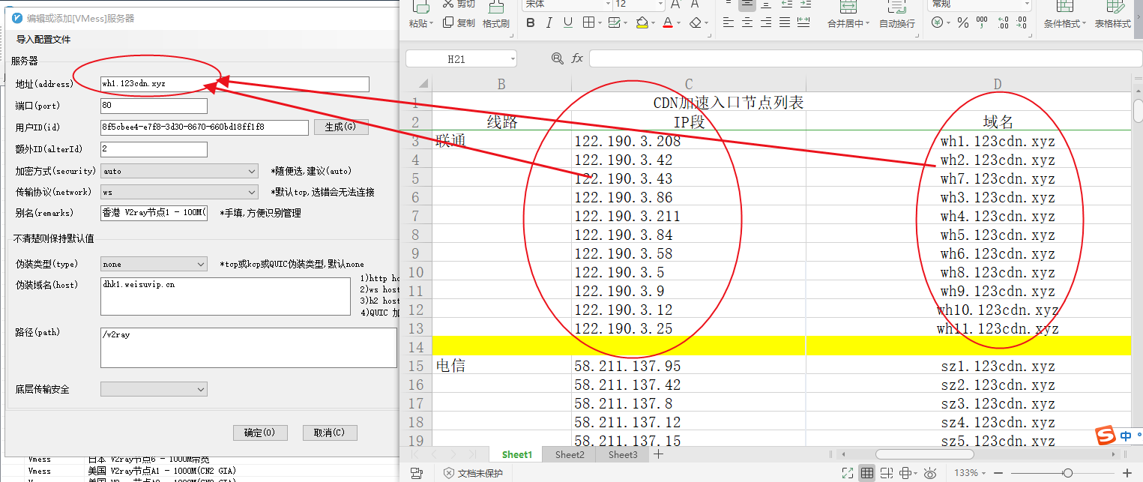
Task: Center text horizontally in the ribbon
Action: coord(747,22)
